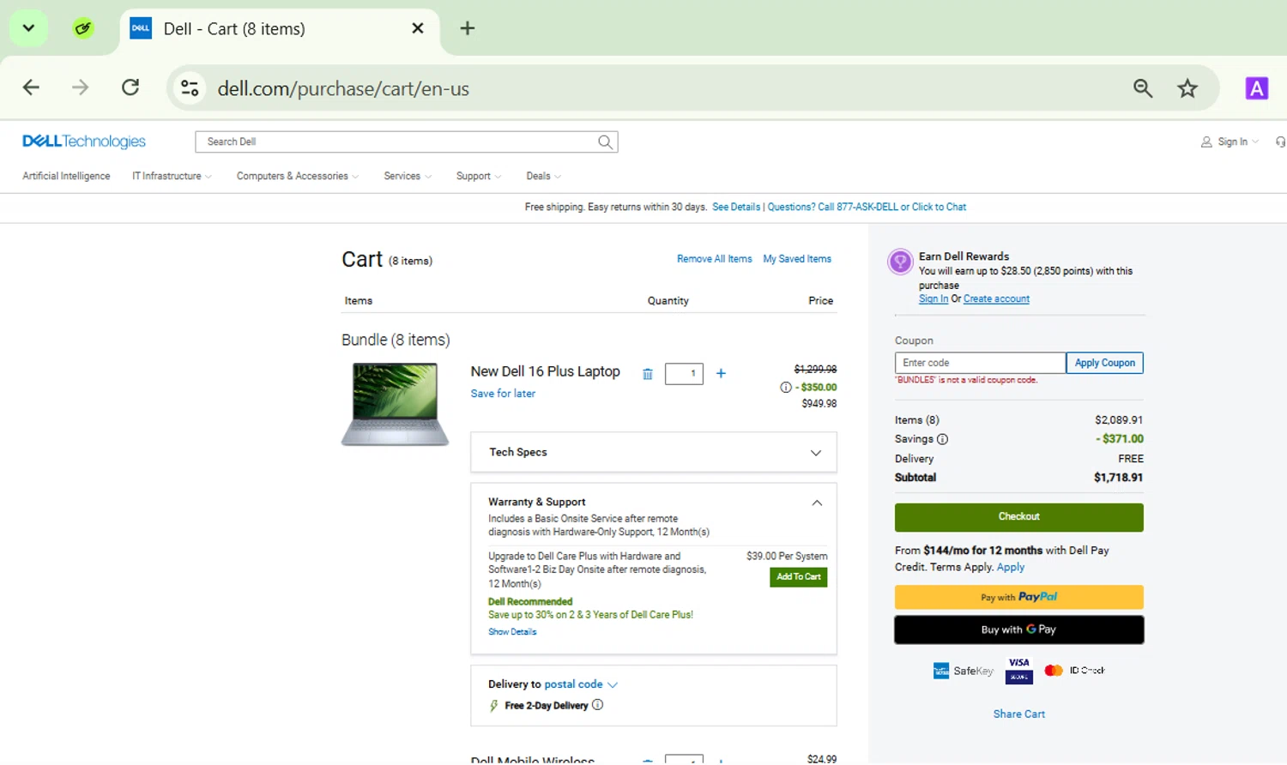Click the laptop quantity field
Image resolution: width=1287 pixels, height=765 pixels.
pos(684,373)
